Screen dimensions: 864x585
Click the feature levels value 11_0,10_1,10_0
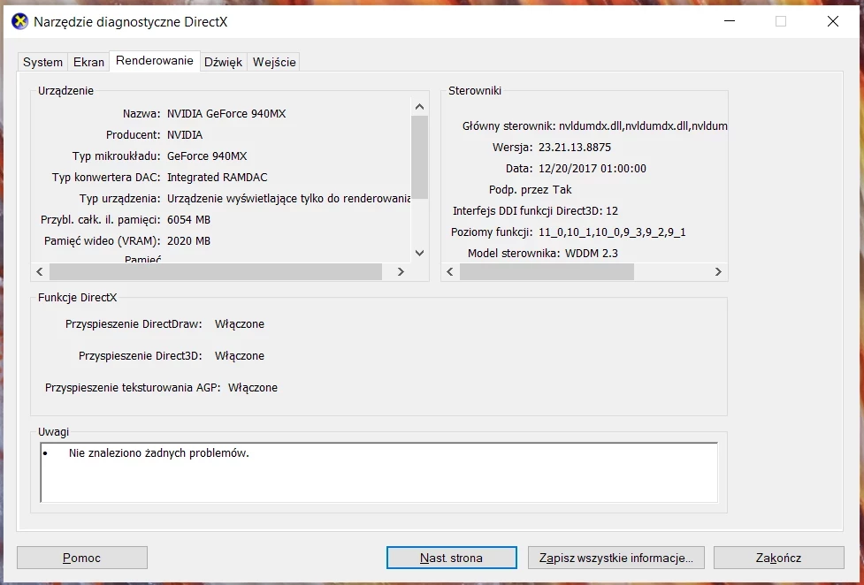612,232
